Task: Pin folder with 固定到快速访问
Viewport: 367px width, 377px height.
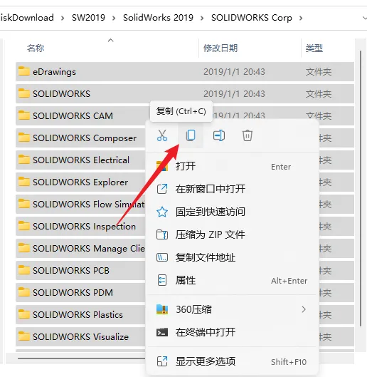Action: tap(232, 212)
